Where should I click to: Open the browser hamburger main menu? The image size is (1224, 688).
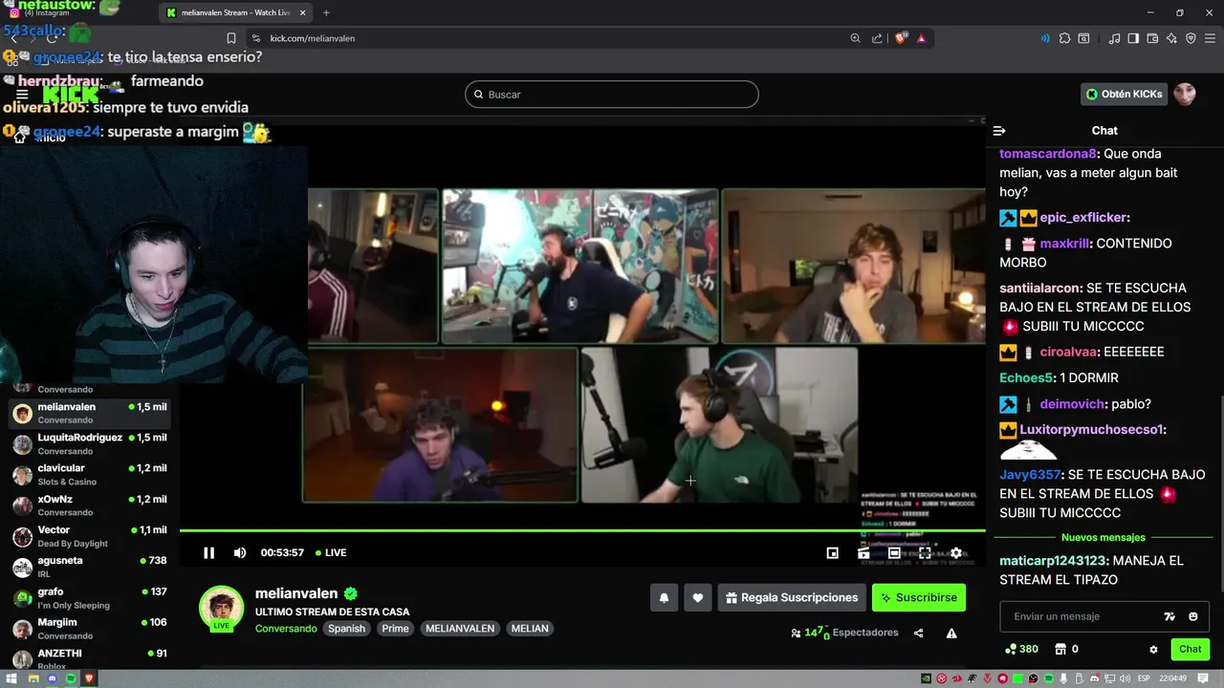click(x=1210, y=38)
